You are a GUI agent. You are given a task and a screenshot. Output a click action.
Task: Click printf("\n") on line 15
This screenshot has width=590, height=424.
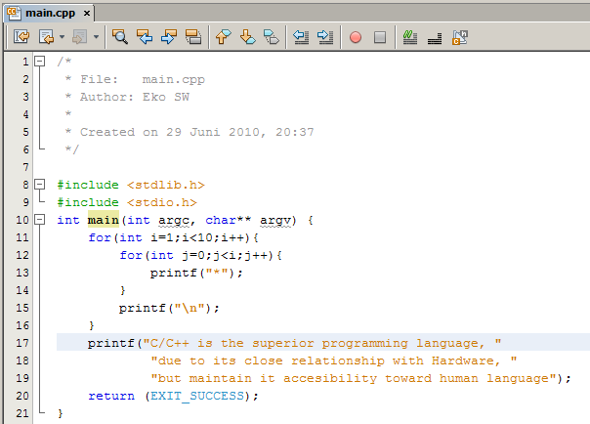pyautogui.click(x=169, y=308)
